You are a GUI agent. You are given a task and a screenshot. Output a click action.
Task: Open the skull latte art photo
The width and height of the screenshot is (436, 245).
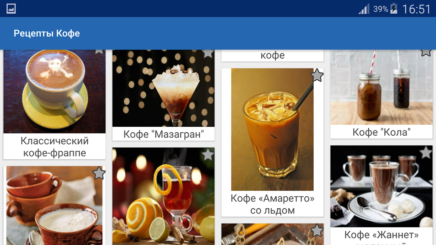pyautogui.click(x=55, y=91)
